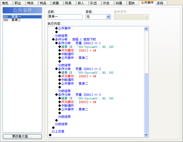Select the 防具 tab
Image resolution: width=183 pixels, height=142 pixels.
70,3
